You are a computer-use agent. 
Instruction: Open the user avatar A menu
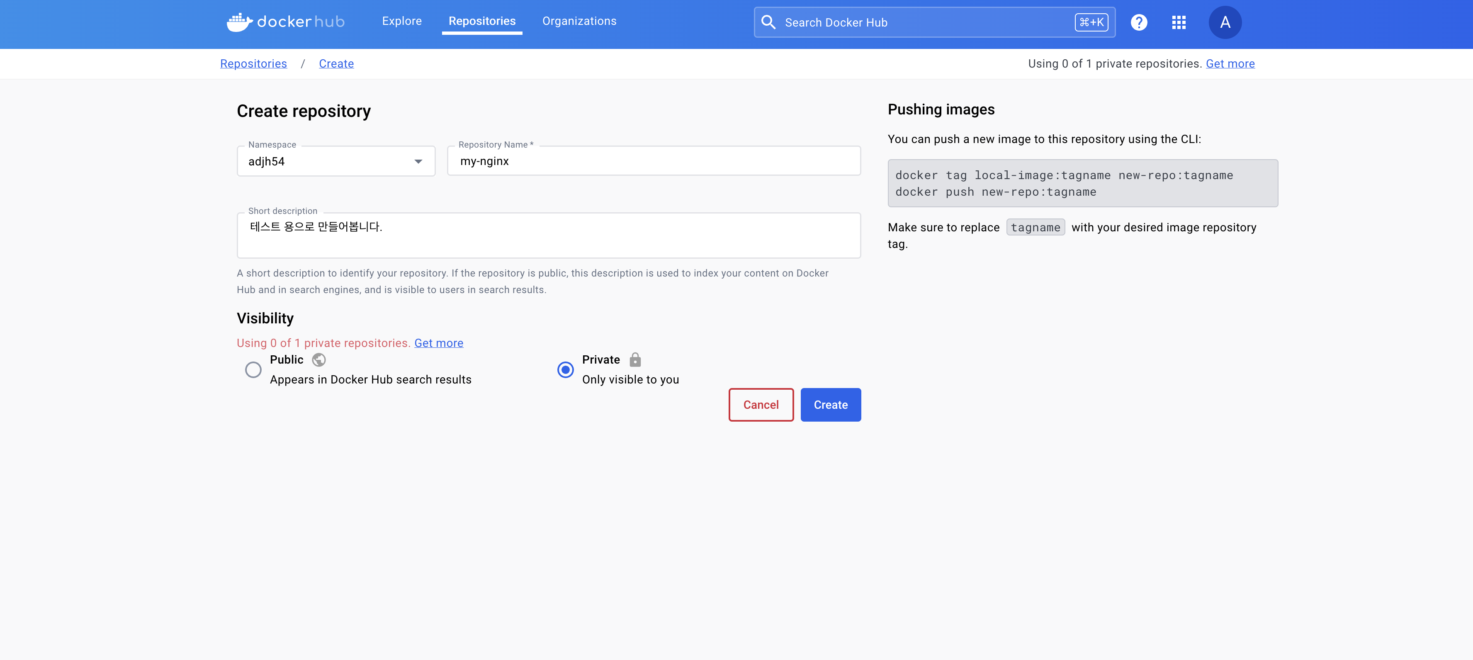click(x=1224, y=22)
